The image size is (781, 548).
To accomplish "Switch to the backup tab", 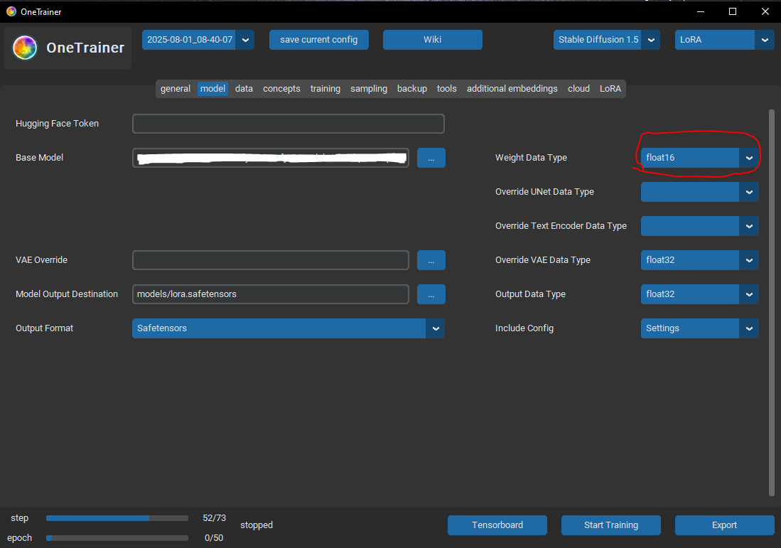I will tap(412, 89).
